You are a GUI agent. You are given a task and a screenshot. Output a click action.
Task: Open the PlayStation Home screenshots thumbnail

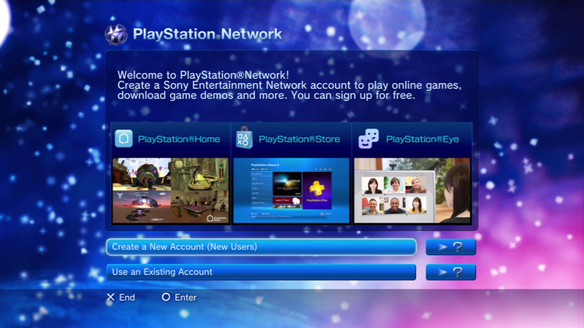171,191
